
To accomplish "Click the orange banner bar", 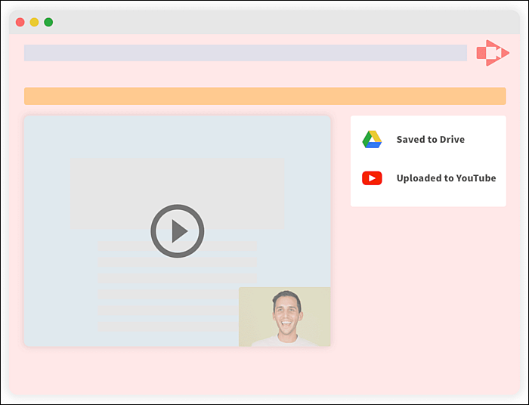I will tap(264, 96).
